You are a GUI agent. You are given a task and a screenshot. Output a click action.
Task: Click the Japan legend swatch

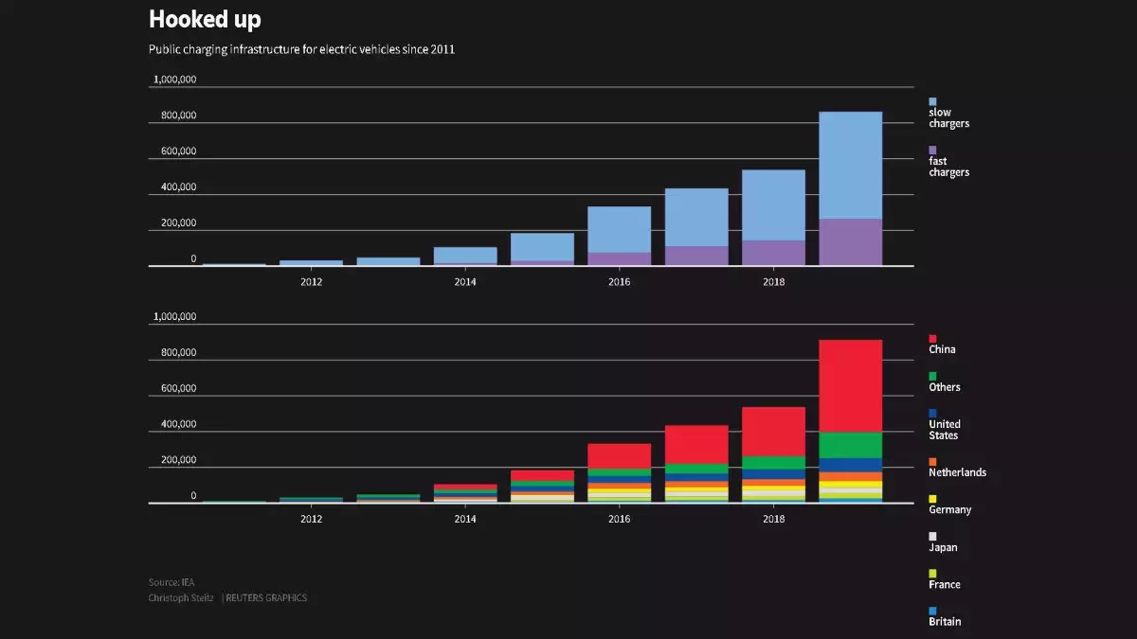tap(932, 536)
